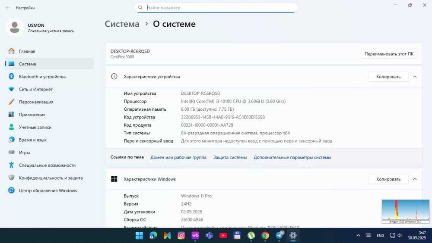Click the OptiPlex 3080 model text

122,57
